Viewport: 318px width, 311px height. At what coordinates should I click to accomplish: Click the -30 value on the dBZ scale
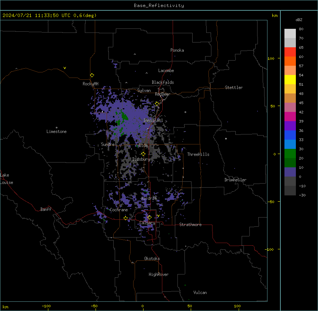[x=302, y=195]
